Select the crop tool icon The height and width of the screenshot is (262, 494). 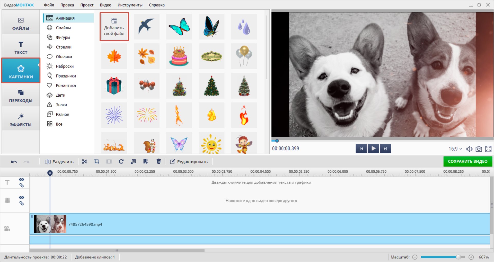[x=96, y=162]
